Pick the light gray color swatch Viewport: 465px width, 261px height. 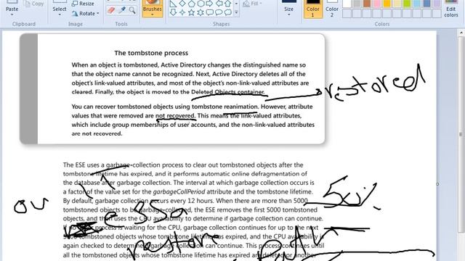(x=357, y=4)
